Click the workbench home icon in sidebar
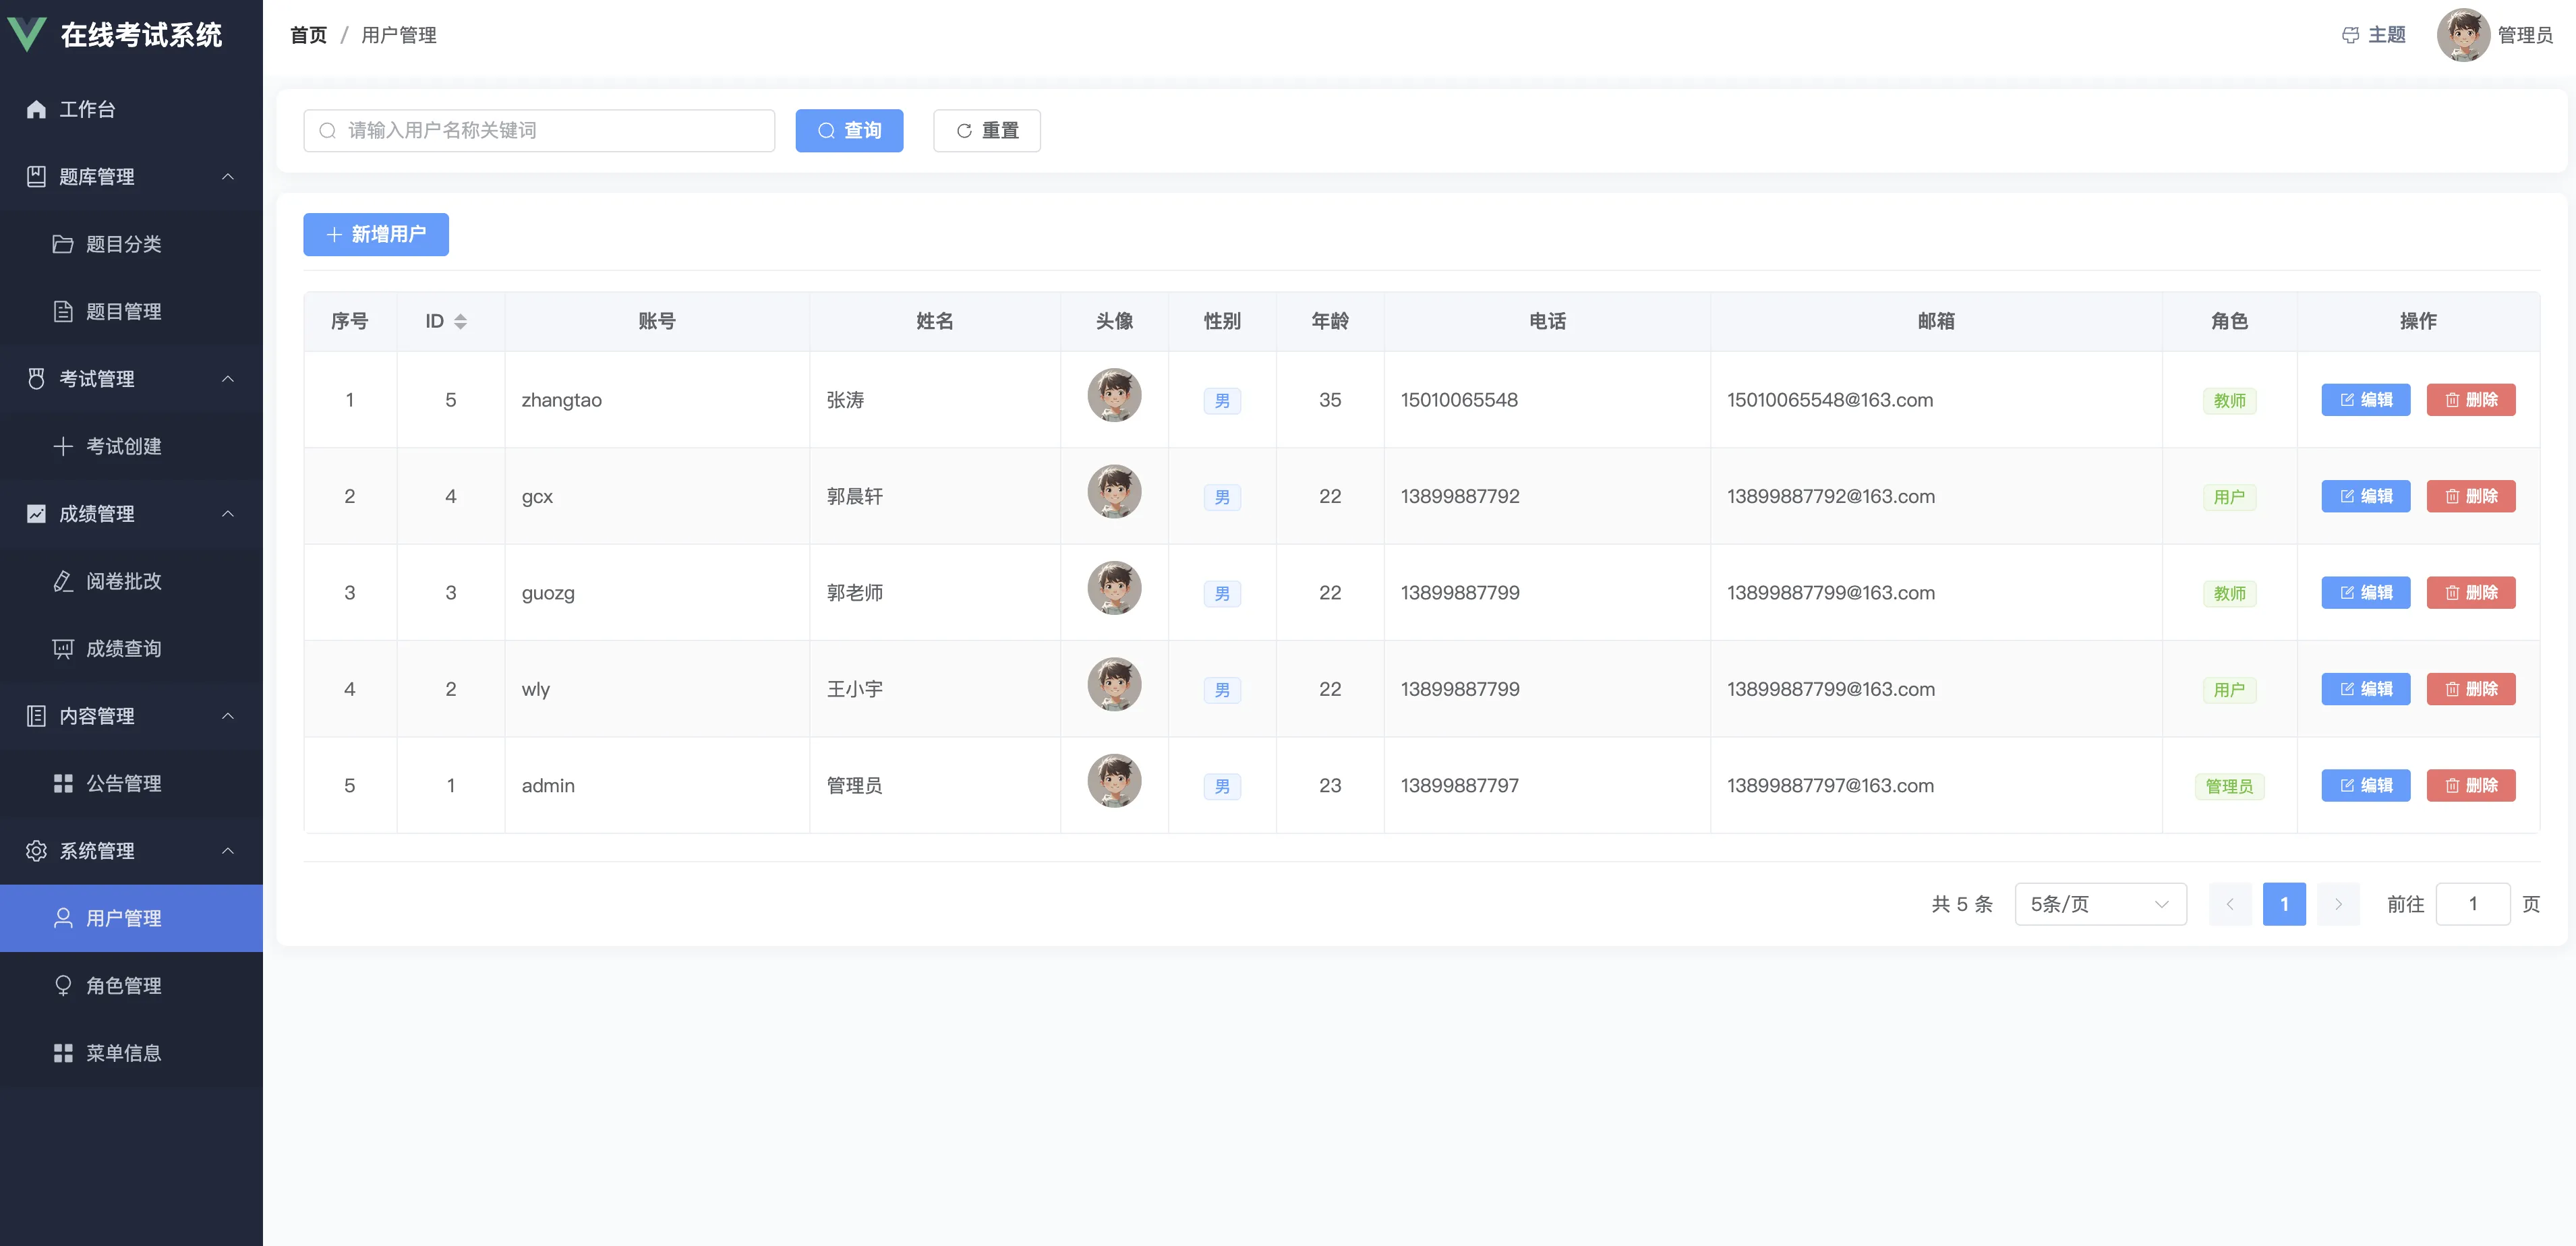This screenshot has width=2576, height=1246. coord(36,109)
